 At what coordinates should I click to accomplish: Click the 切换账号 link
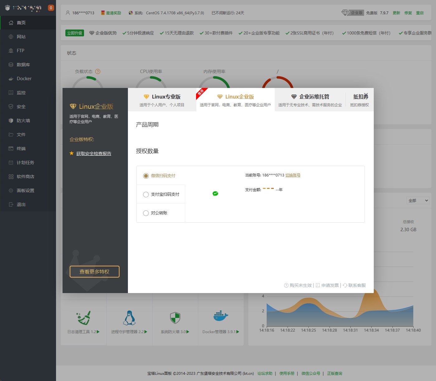point(293,175)
